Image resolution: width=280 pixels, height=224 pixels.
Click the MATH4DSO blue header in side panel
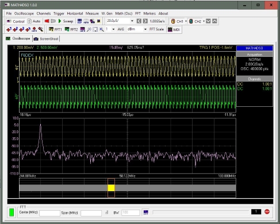[x=255, y=48]
